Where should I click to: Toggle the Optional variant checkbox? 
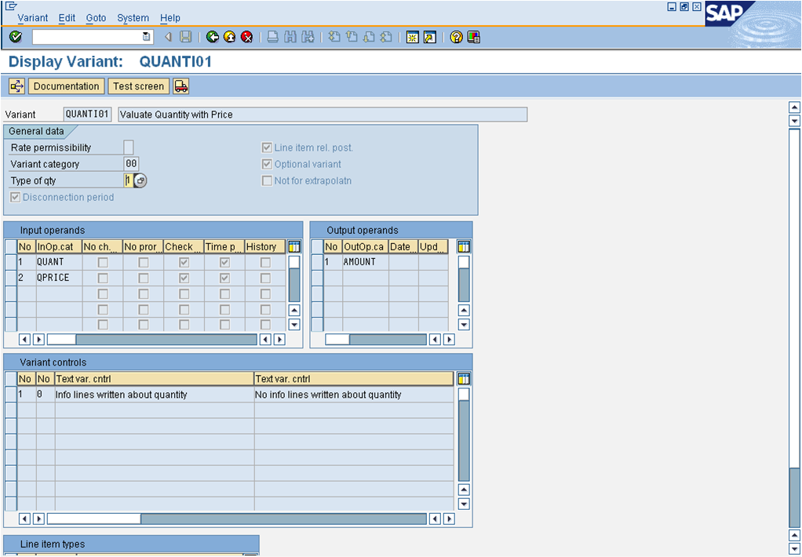(268, 164)
